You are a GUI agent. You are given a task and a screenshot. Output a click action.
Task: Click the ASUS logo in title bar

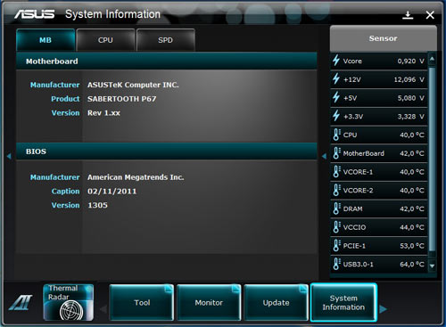[35, 14]
